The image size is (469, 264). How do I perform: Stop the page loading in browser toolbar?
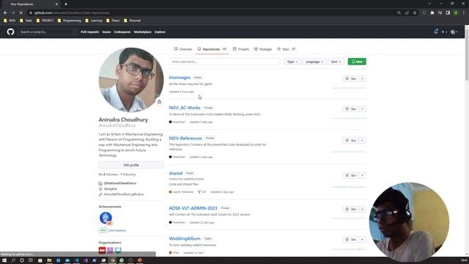pyautogui.click(x=21, y=13)
